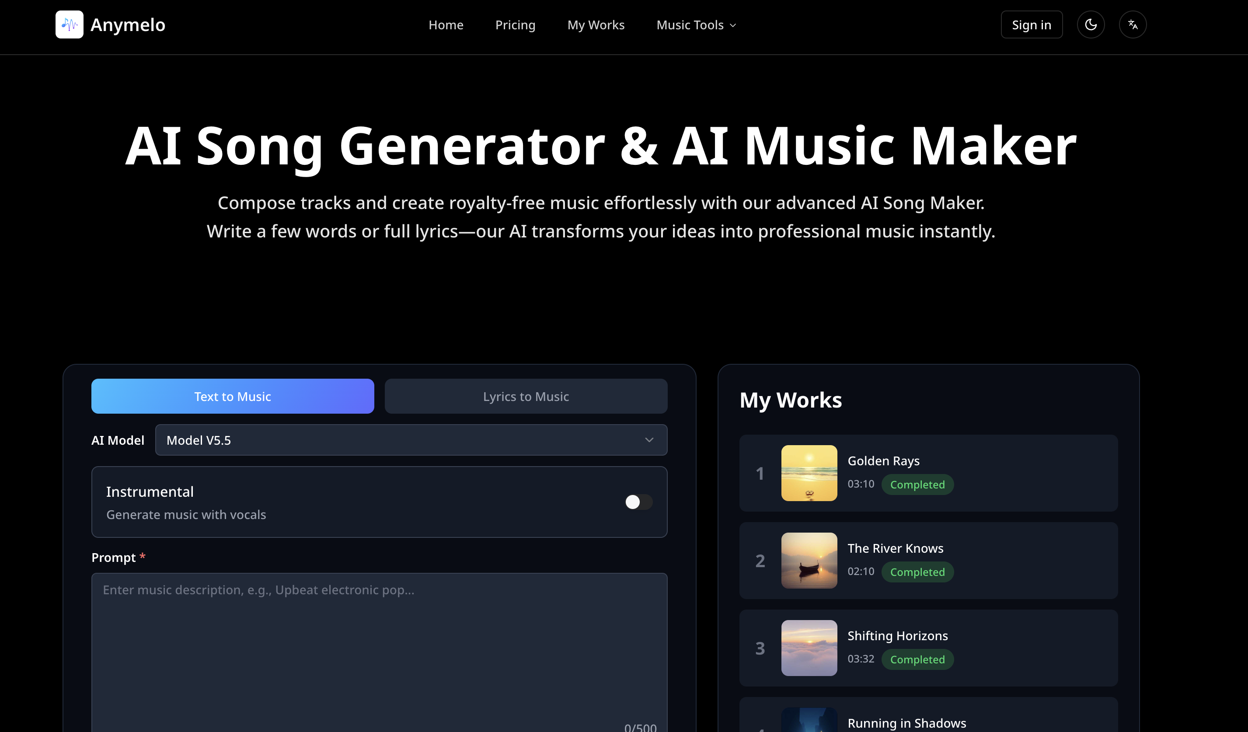This screenshot has width=1248, height=732.
Task: Expand the Music Tools menu
Action: pos(696,25)
